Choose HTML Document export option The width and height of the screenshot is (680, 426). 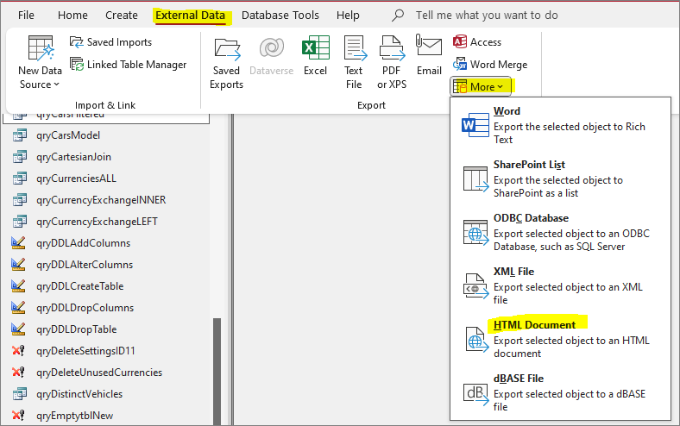pyautogui.click(x=560, y=338)
